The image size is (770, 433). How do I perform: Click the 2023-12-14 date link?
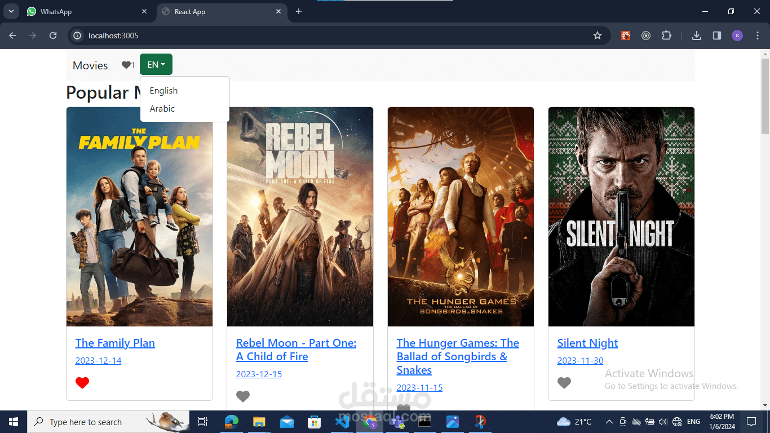[x=98, y=361]
